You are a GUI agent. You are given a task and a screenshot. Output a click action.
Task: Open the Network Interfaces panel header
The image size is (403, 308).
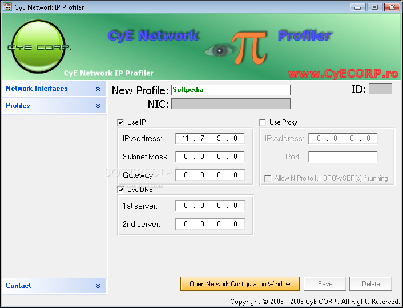[x=54, y=89]
